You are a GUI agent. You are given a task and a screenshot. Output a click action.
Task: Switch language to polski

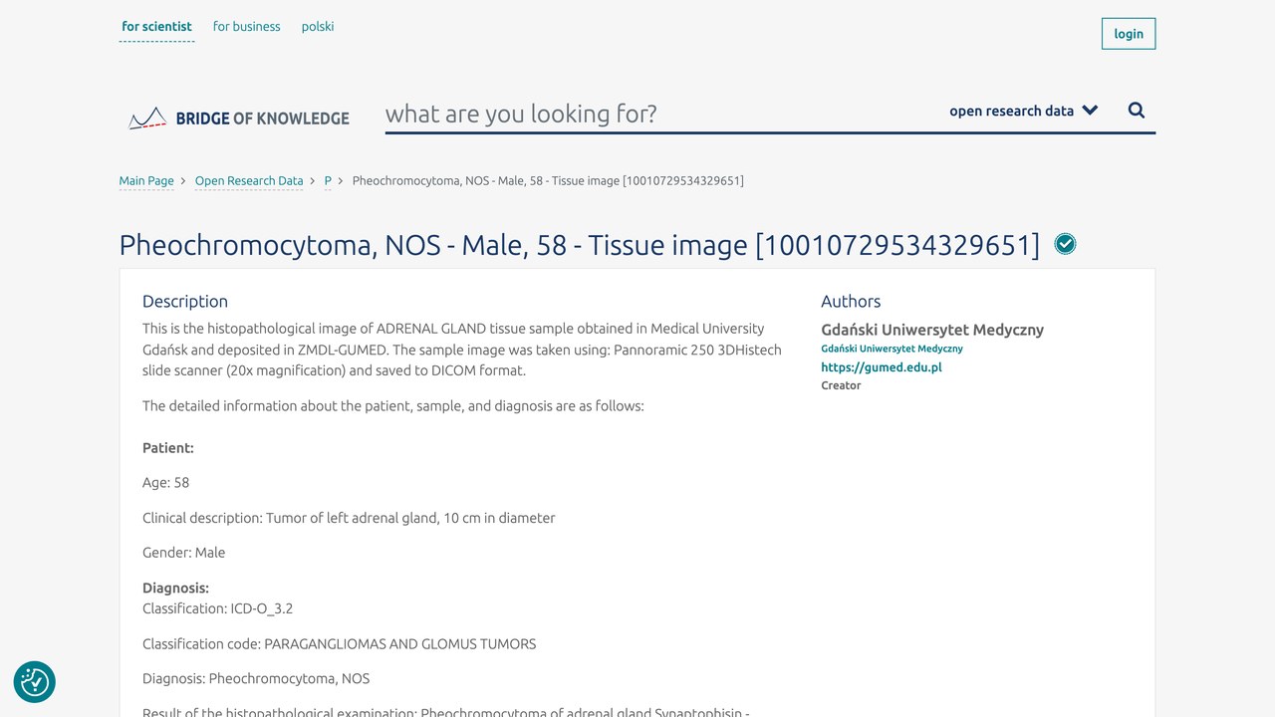coord(318,27)
